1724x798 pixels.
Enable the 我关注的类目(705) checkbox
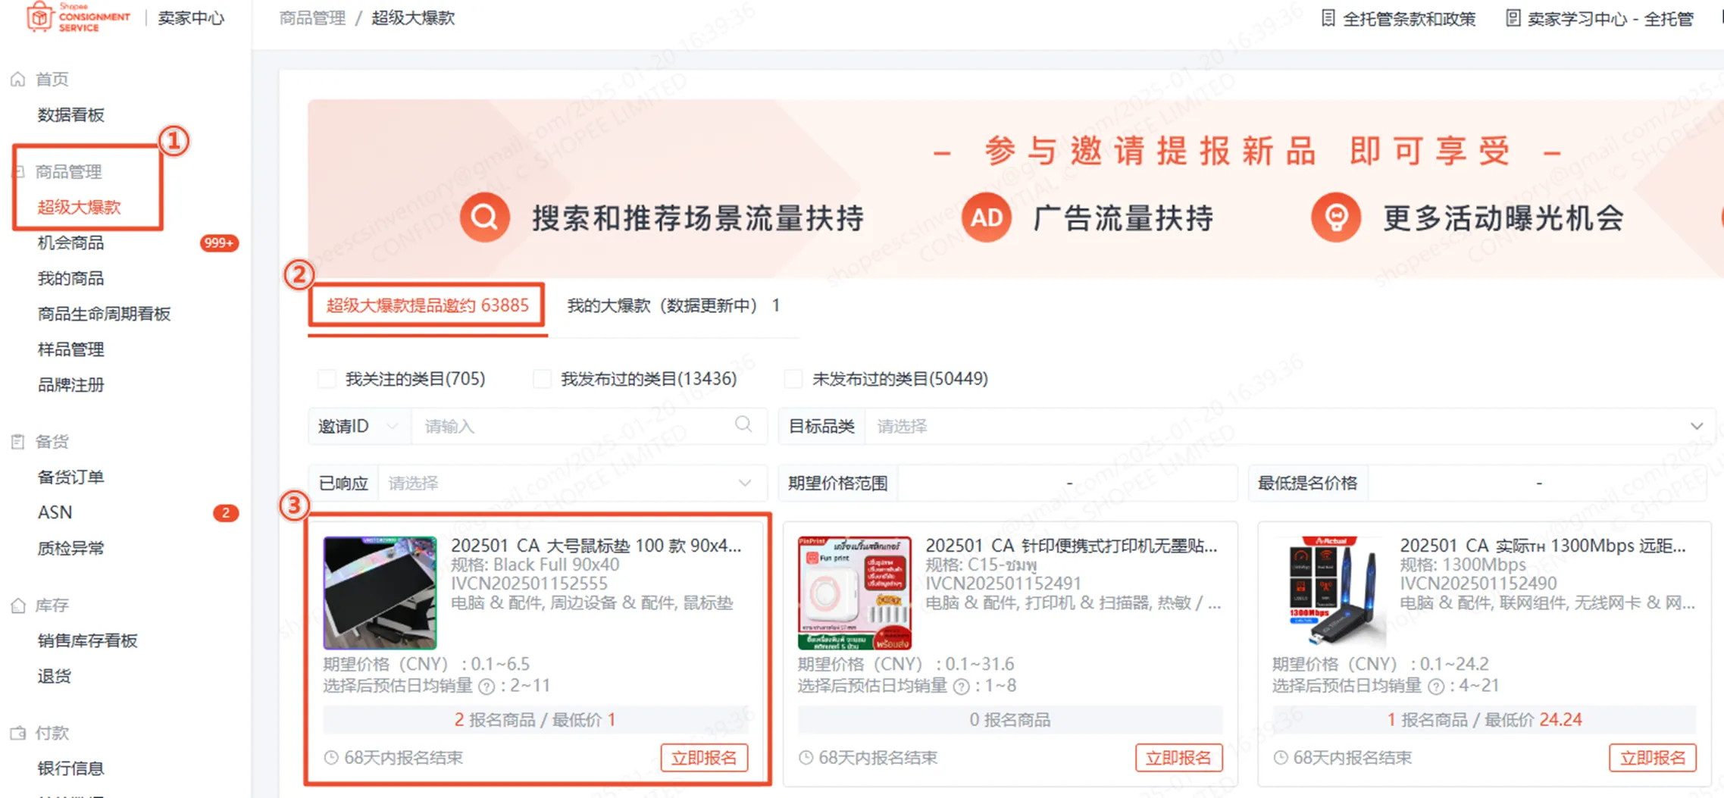(x=327, y=378)
